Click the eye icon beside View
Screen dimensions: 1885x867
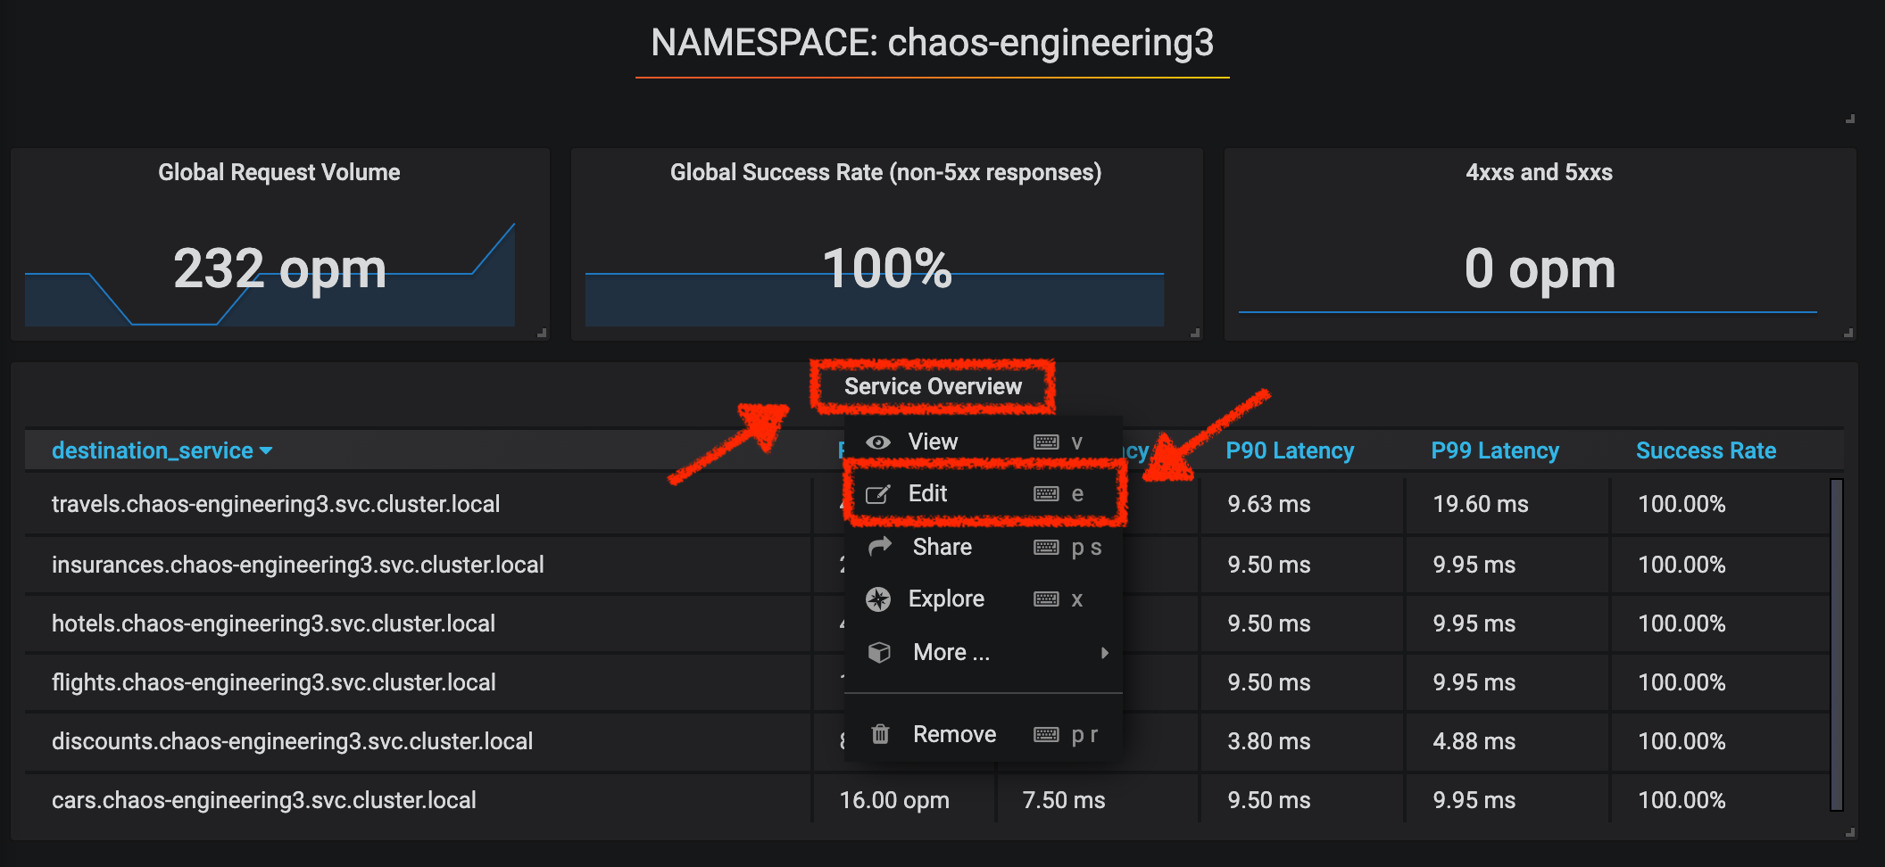(x=878, y=442)
